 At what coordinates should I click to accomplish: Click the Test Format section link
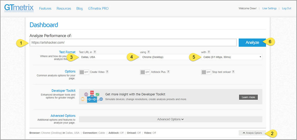point(67,52)
